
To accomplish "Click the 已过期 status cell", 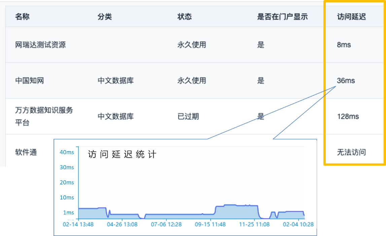I will click(x=188, y=117).
